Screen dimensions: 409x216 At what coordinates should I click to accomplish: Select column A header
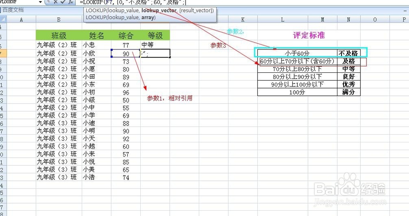tap(21, 20)
